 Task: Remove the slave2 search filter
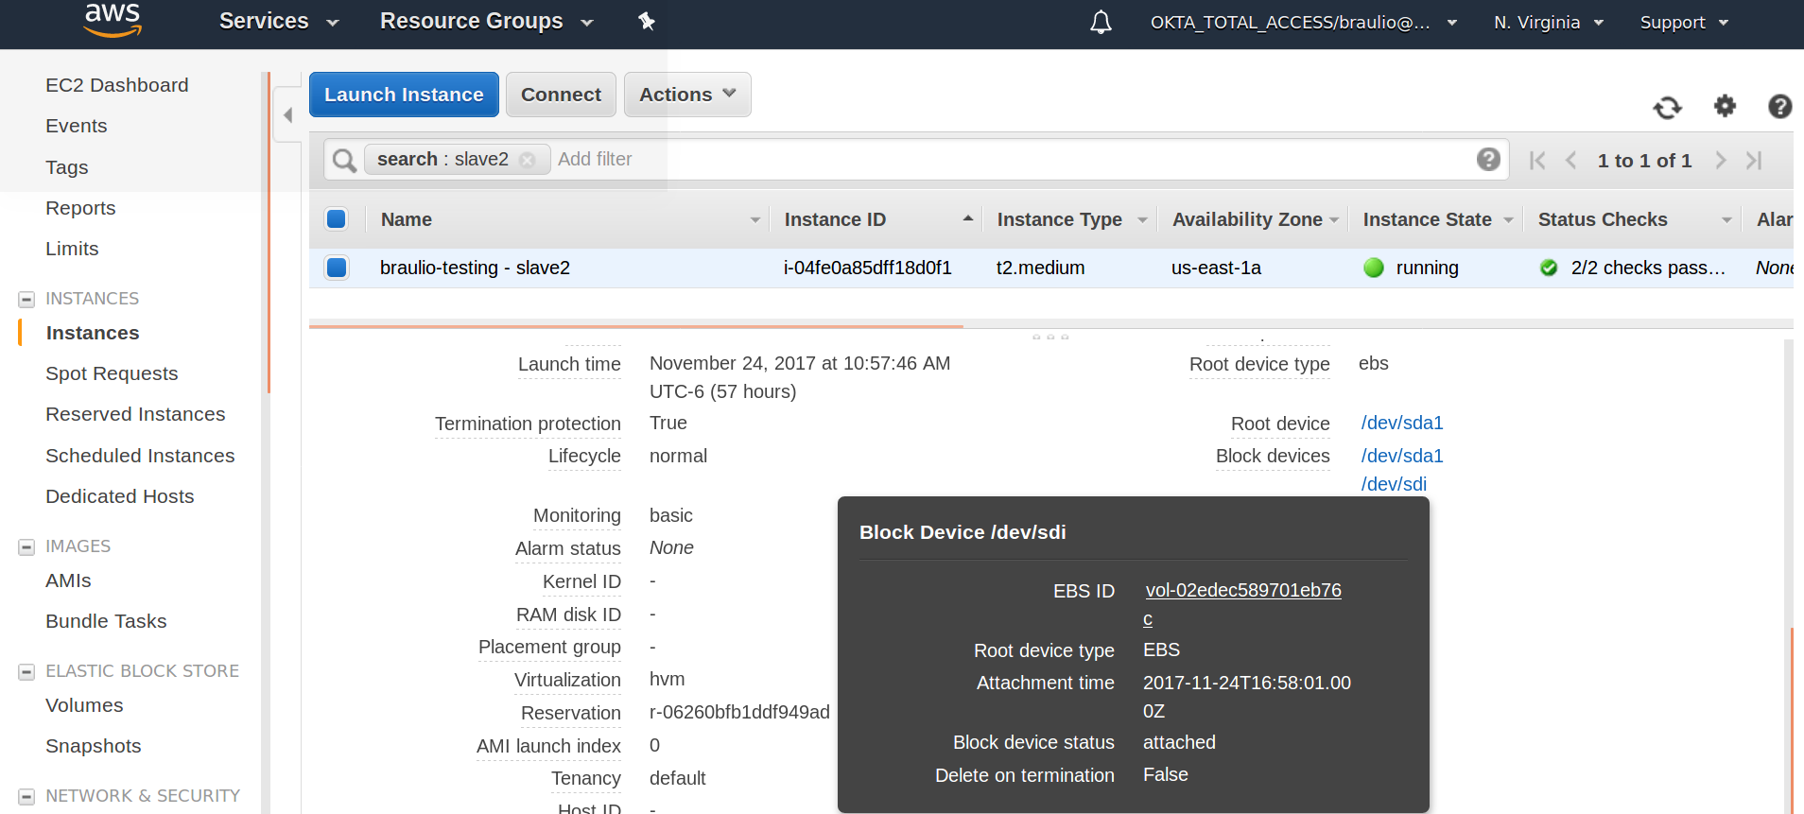click(528, 160)
